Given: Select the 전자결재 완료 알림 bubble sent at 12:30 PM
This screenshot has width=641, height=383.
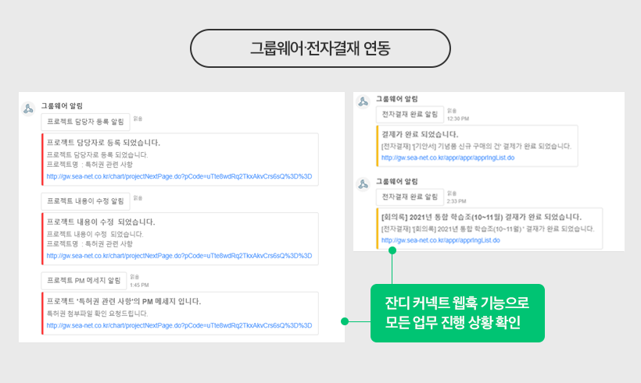Looking at the screenshot, I should tap(410, 114).
